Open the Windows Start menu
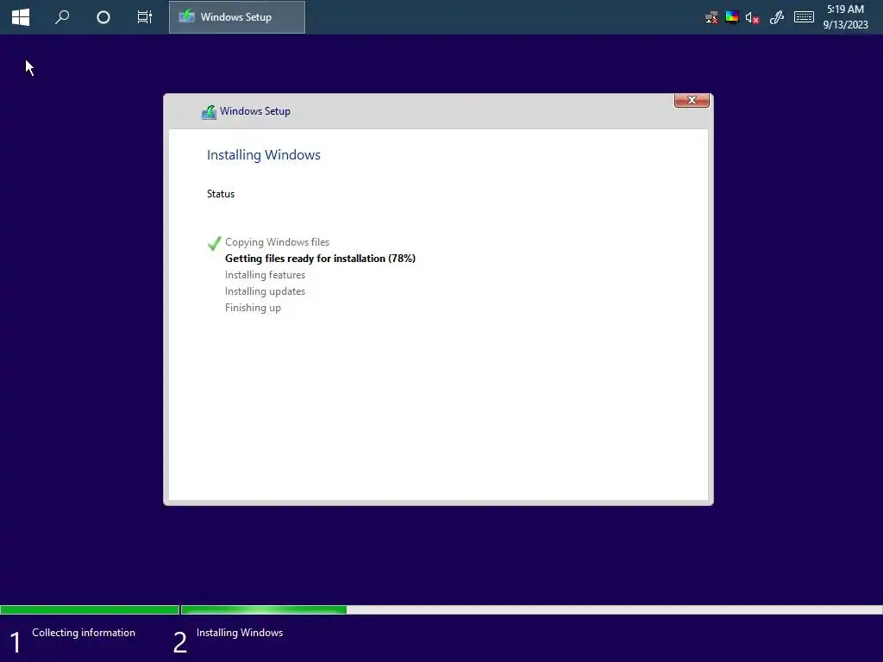883x662 pixels. (21, 17)
